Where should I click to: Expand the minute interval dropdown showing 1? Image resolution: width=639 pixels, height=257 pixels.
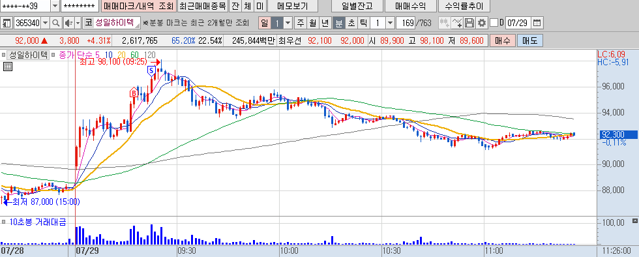[x=390, y=23]
